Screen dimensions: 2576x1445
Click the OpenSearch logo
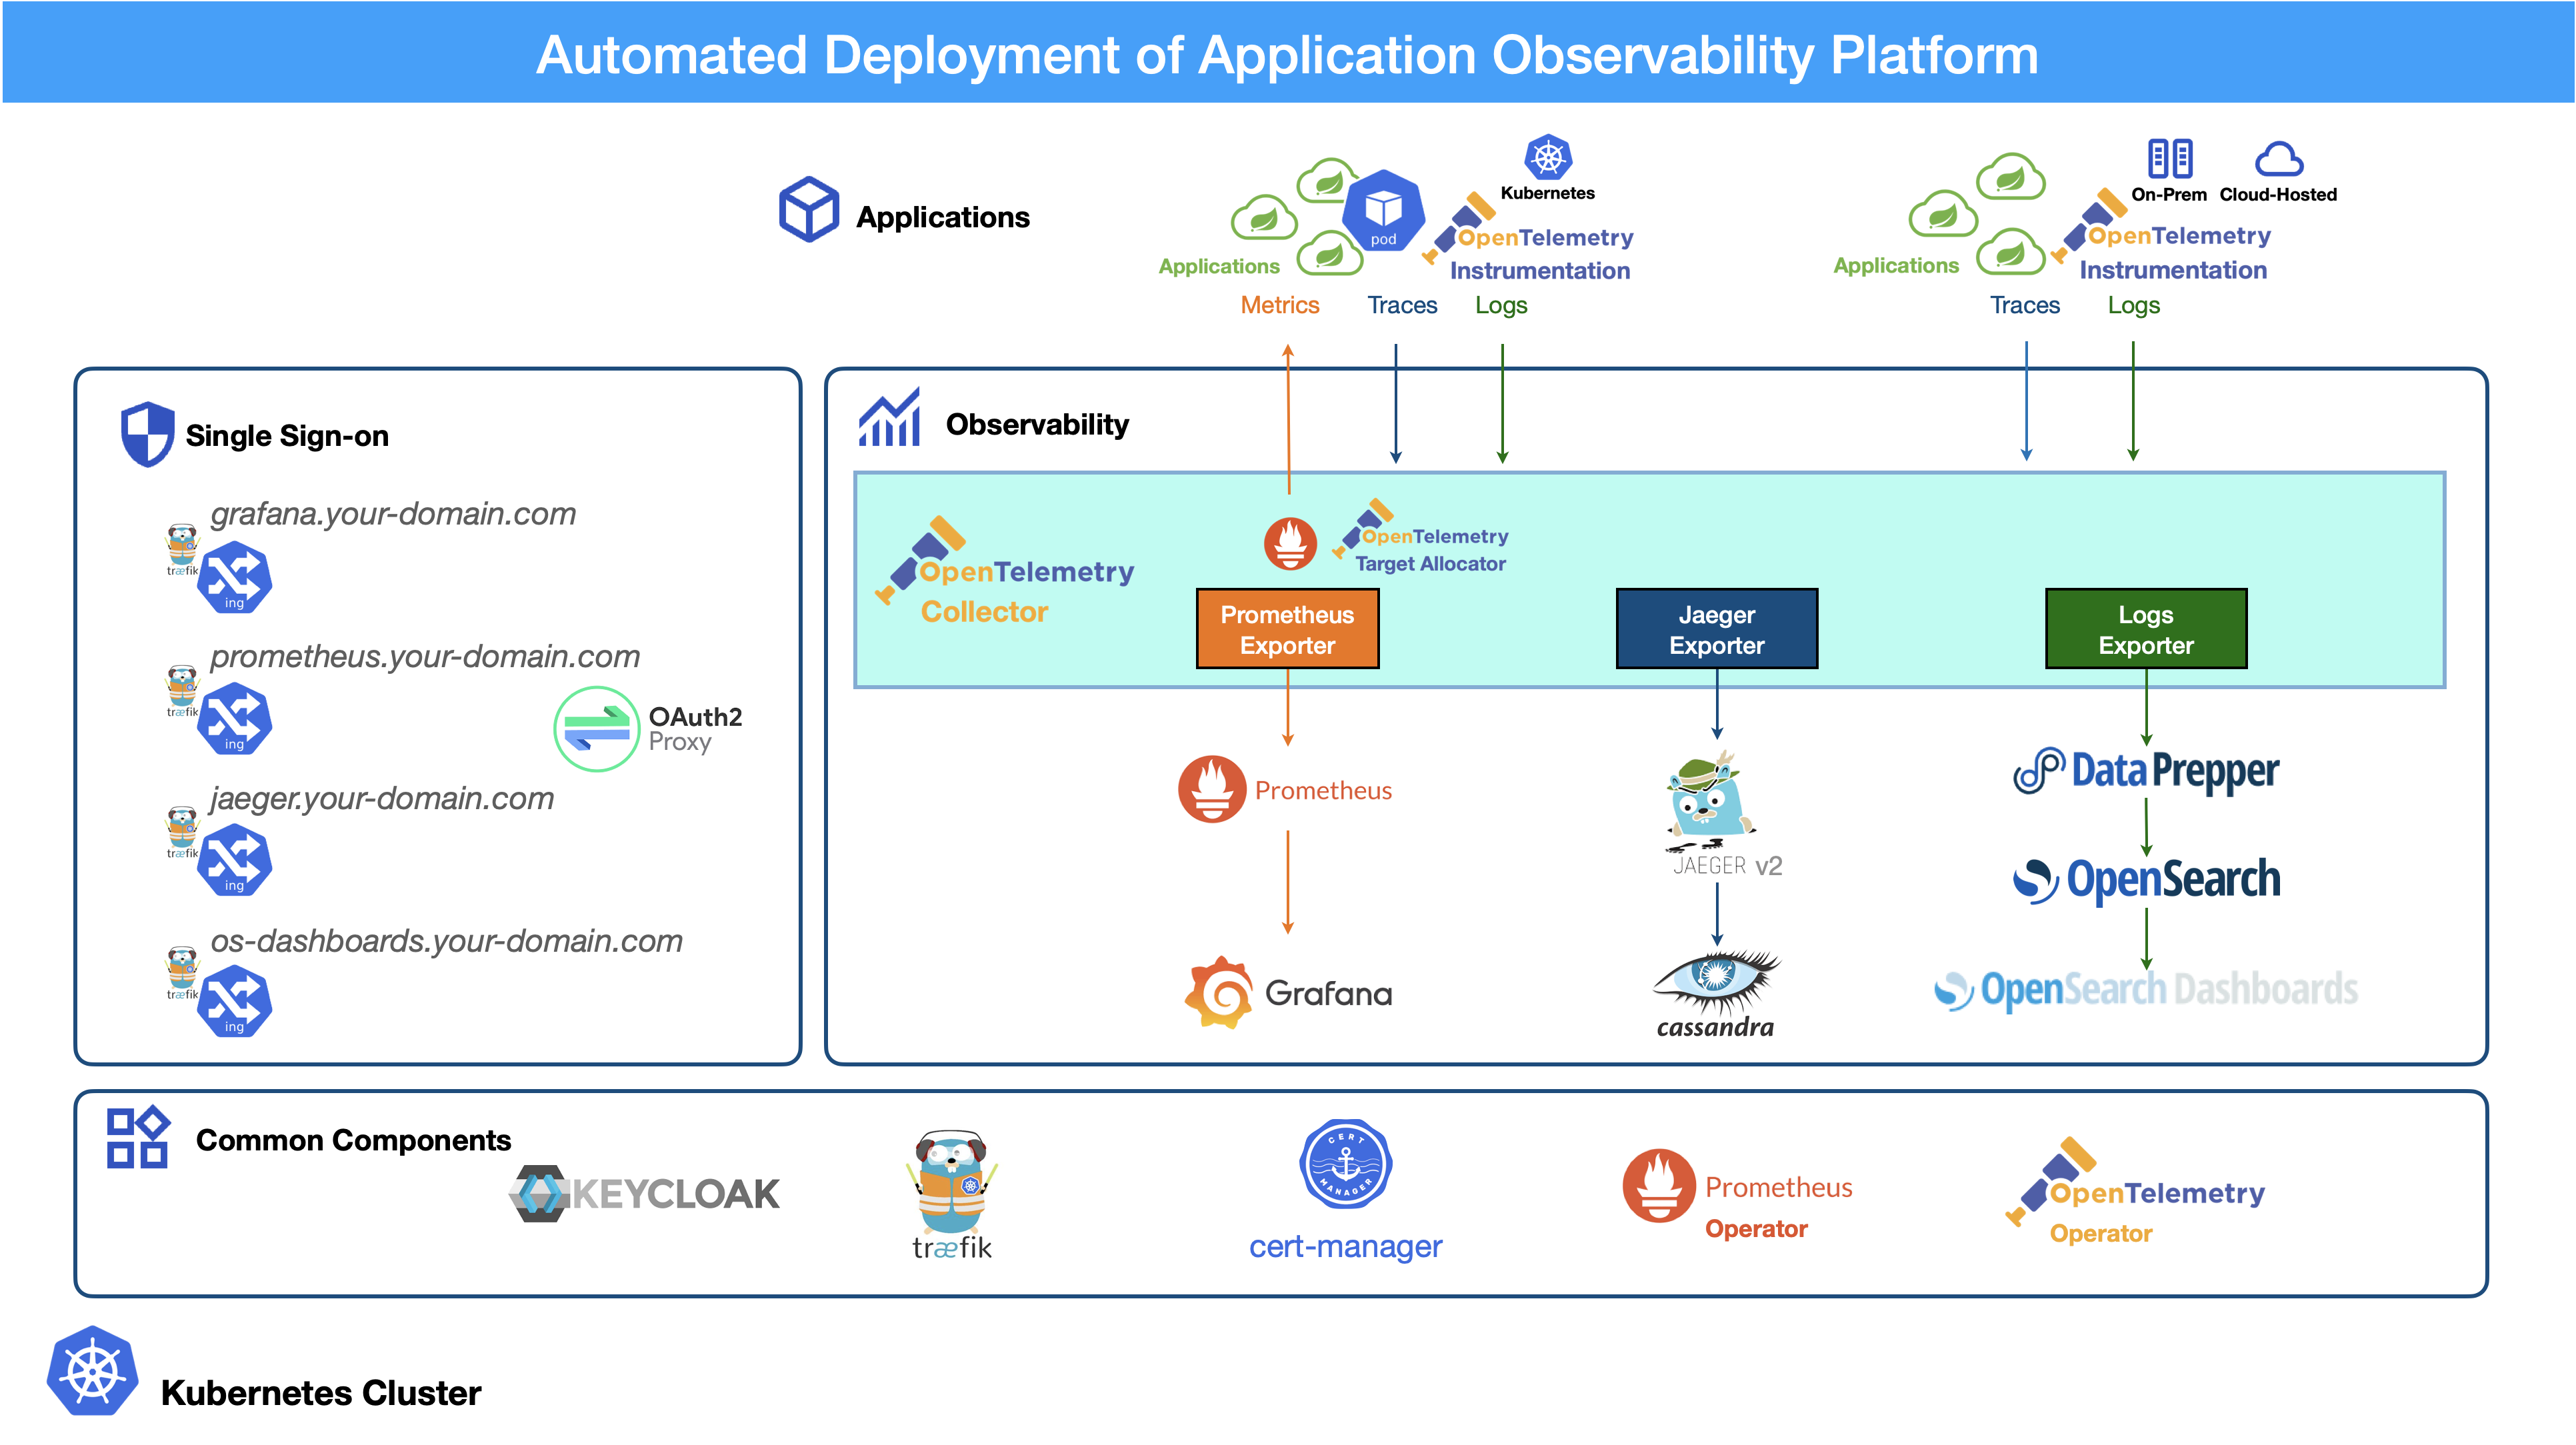(2146, 881)
